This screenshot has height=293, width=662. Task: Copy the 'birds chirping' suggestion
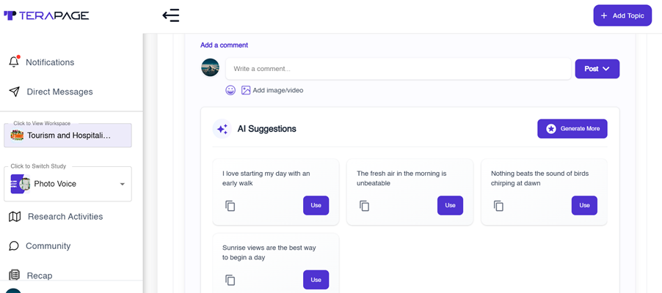click(499, 206)
